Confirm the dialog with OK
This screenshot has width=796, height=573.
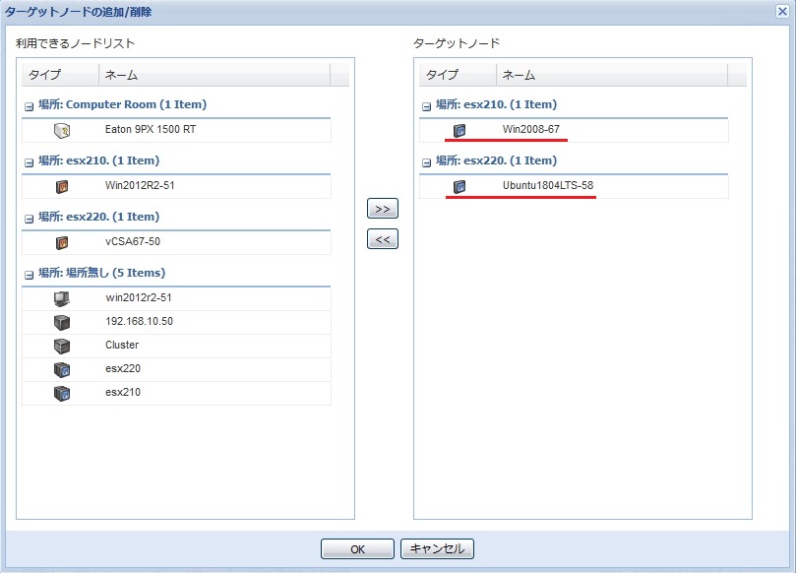[x=357, y=549]
